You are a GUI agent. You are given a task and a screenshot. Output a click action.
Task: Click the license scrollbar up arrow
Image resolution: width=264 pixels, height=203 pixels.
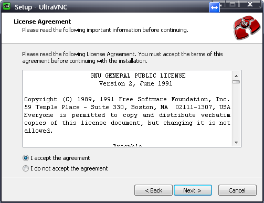pyautogui.click(x=236, y=76)
